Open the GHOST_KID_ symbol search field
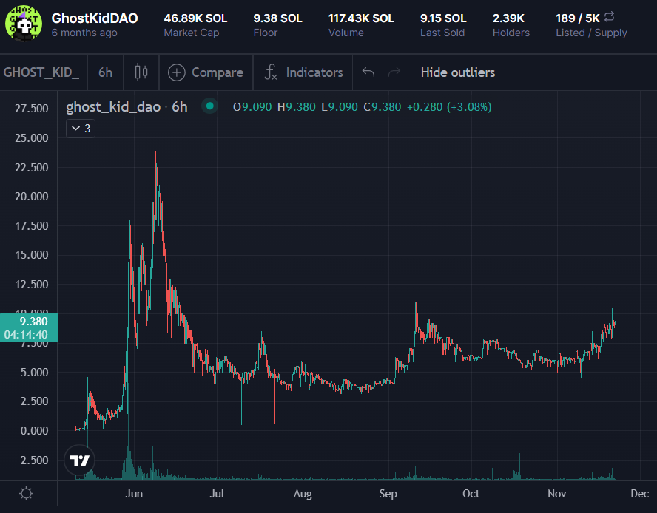657x513 pixels. [x=41, y=72]
